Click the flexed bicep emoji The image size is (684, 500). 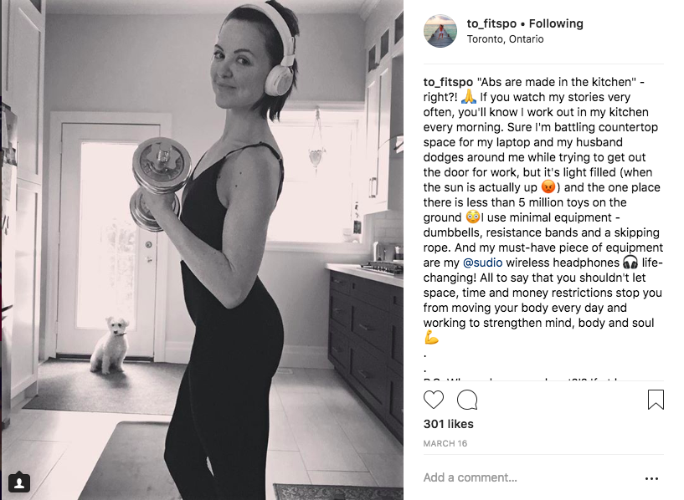pyautogui.click(x=431, y=338)
